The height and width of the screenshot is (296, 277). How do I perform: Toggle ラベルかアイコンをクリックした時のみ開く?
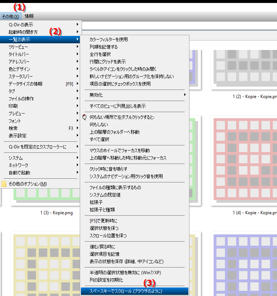[x=134, y=69]
